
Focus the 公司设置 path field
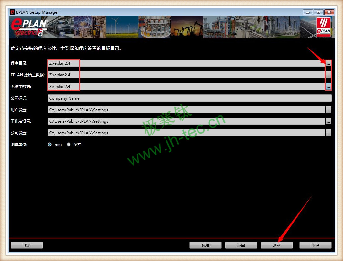186,133
